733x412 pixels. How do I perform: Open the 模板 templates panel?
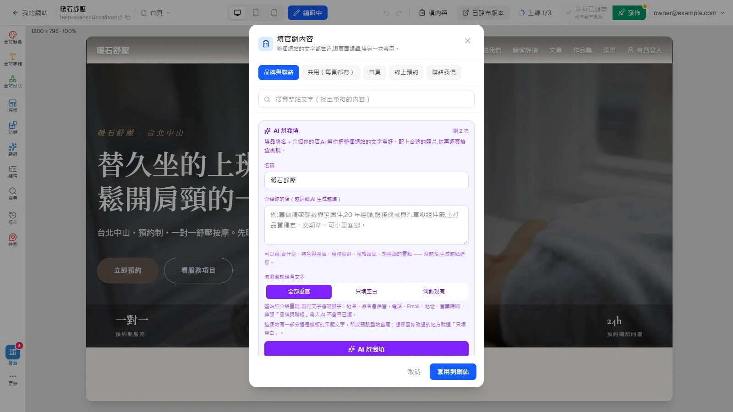pos(13,106)
